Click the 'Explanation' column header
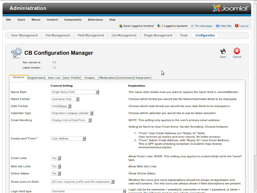Screen dimensions: 257x193 (x=137, y=86)
